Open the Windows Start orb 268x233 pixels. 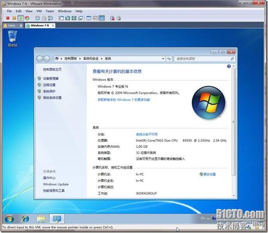[x=9, y=219]
